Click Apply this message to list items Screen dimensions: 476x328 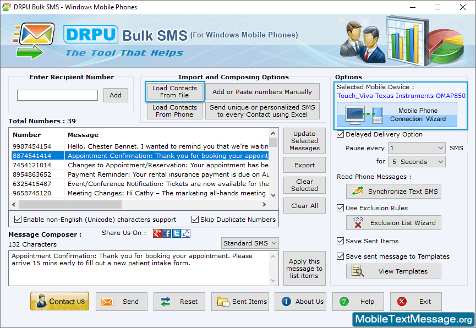(304, 269)
